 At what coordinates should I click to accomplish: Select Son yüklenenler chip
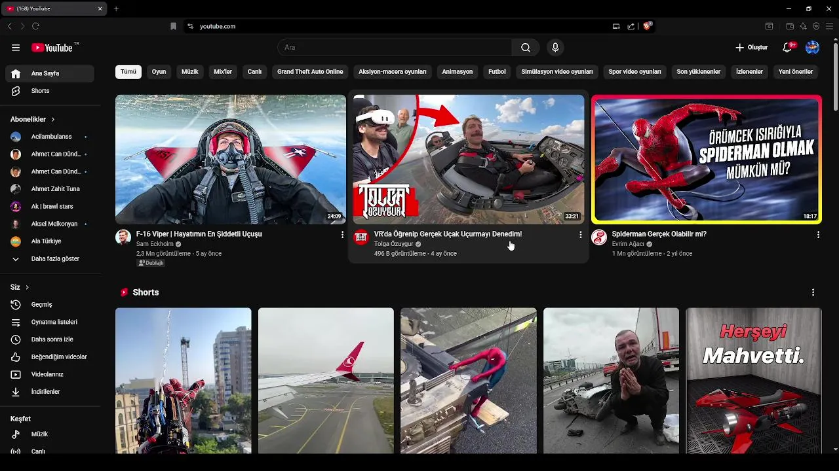click(699, 72)
